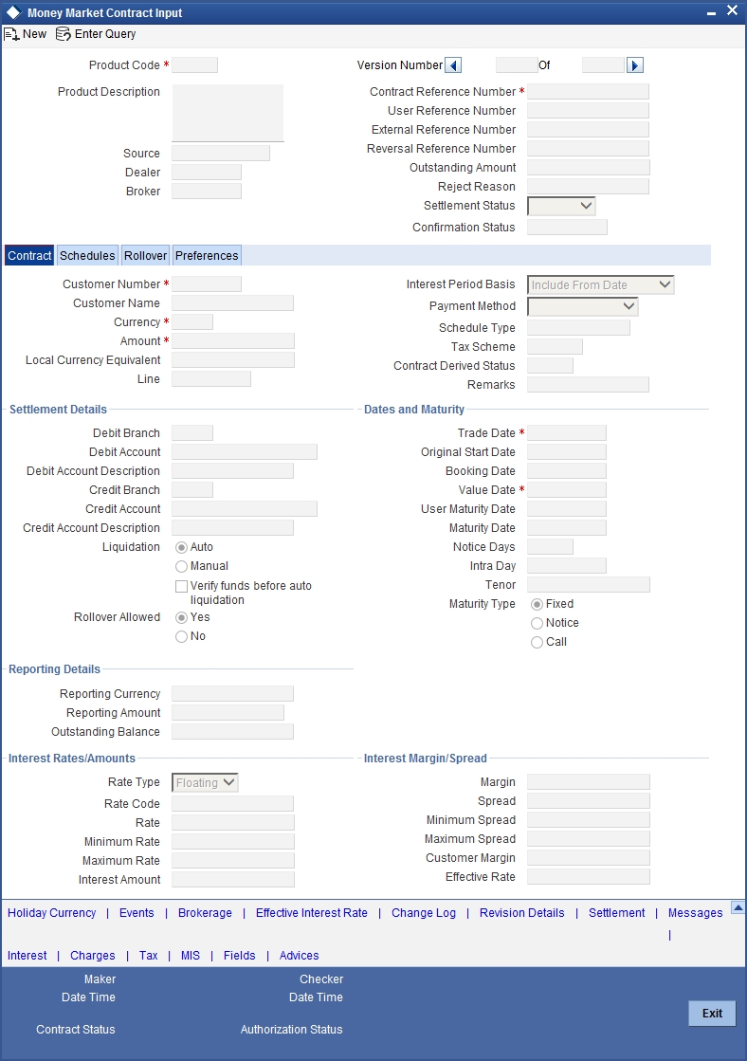
Task: Choose Notice maturity type
Action: [537, 623]
